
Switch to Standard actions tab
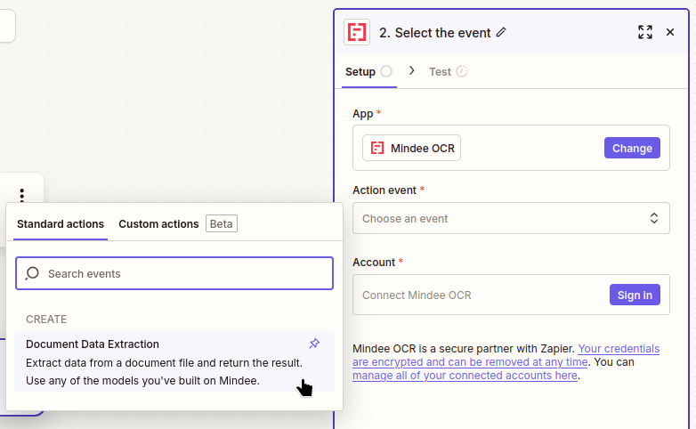pyautogui.click(x=61, y=223)
